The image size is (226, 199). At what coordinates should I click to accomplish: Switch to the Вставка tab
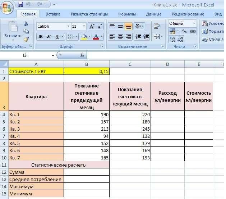tap(53, 14)
